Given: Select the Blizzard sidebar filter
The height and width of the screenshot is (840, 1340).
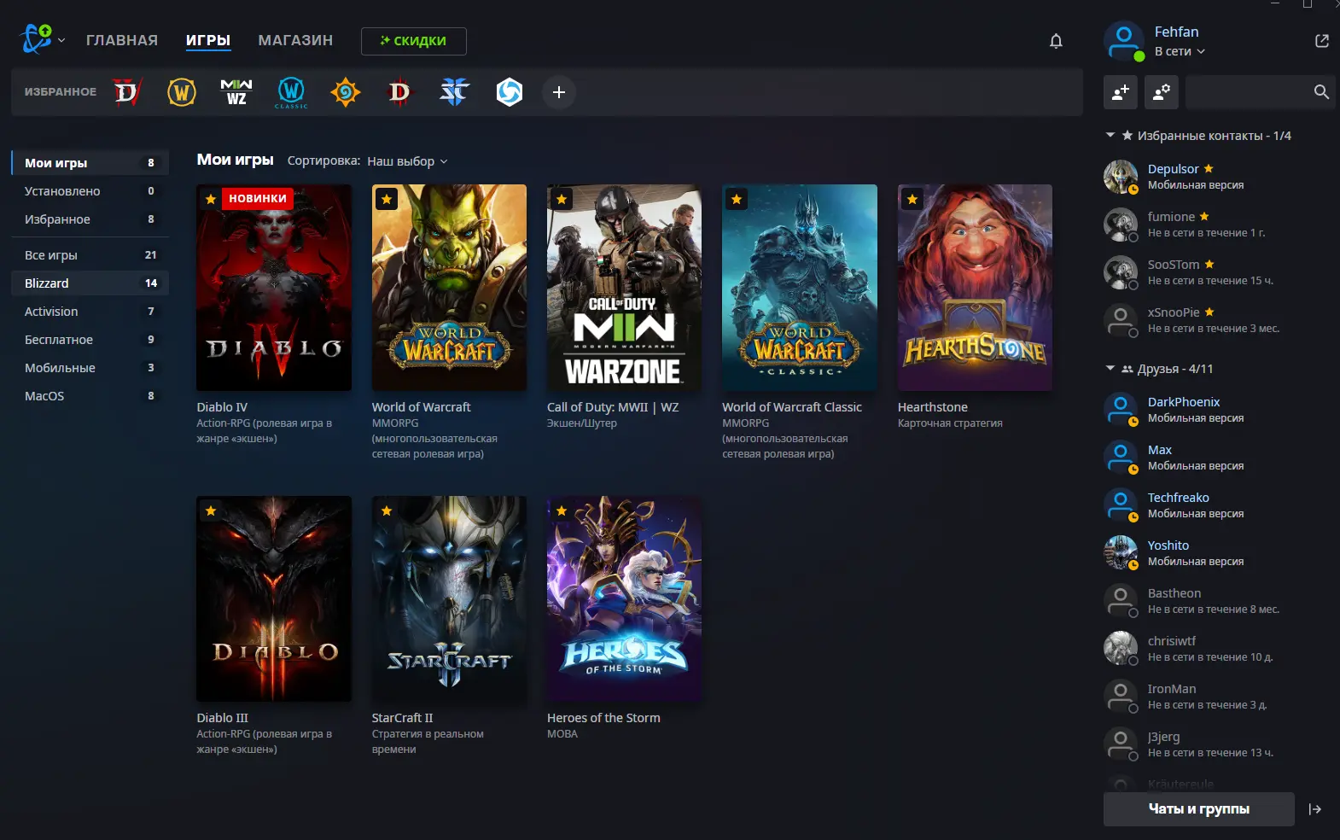Looking at the screenshot, I should [90, 283].
